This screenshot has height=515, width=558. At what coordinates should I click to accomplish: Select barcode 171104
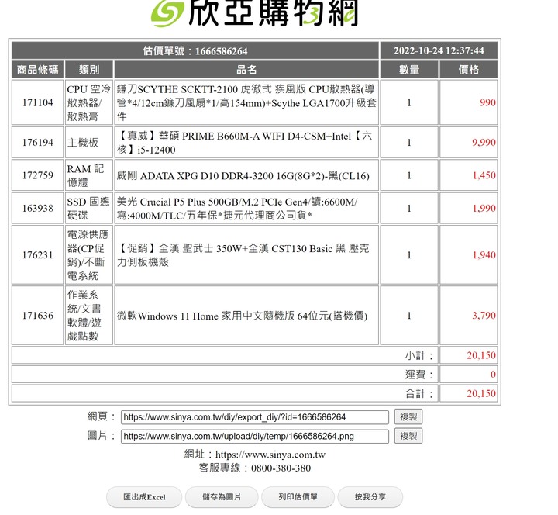[38, 102]
